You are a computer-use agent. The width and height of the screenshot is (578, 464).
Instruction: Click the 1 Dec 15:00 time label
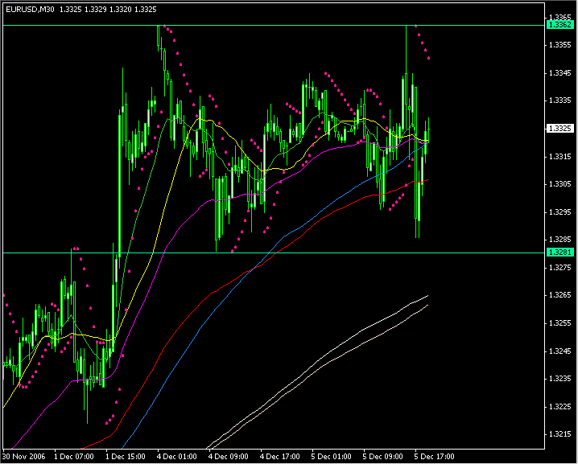126,457
